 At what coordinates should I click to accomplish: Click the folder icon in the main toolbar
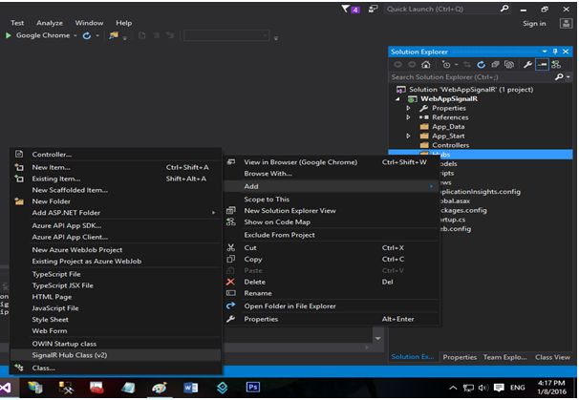click(x=114, y=35)
